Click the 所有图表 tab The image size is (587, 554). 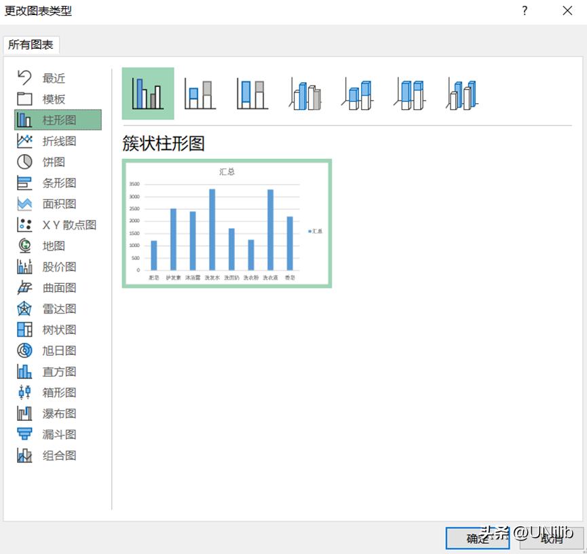pyautogui.click(x=31, y=45)
